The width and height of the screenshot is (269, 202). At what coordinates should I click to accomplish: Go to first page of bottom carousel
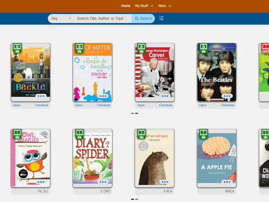(x=132, y=199)
